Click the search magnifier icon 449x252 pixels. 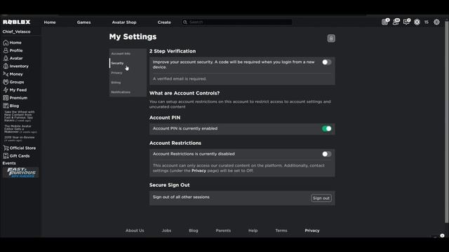pyautogui.click(x=185, y=22)
